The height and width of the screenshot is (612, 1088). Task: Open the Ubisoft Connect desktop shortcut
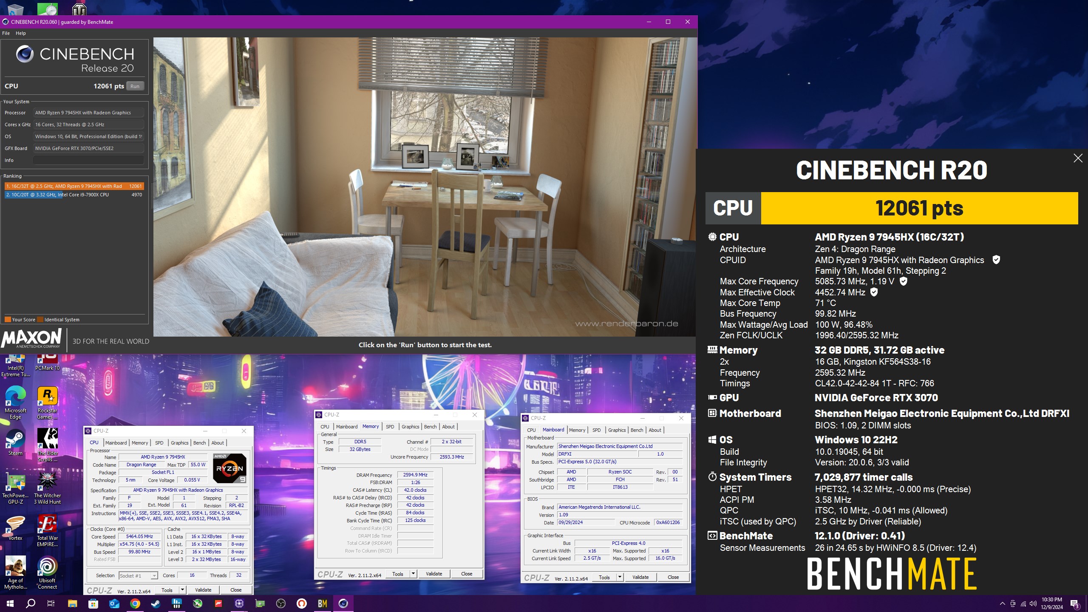(47, 573)
